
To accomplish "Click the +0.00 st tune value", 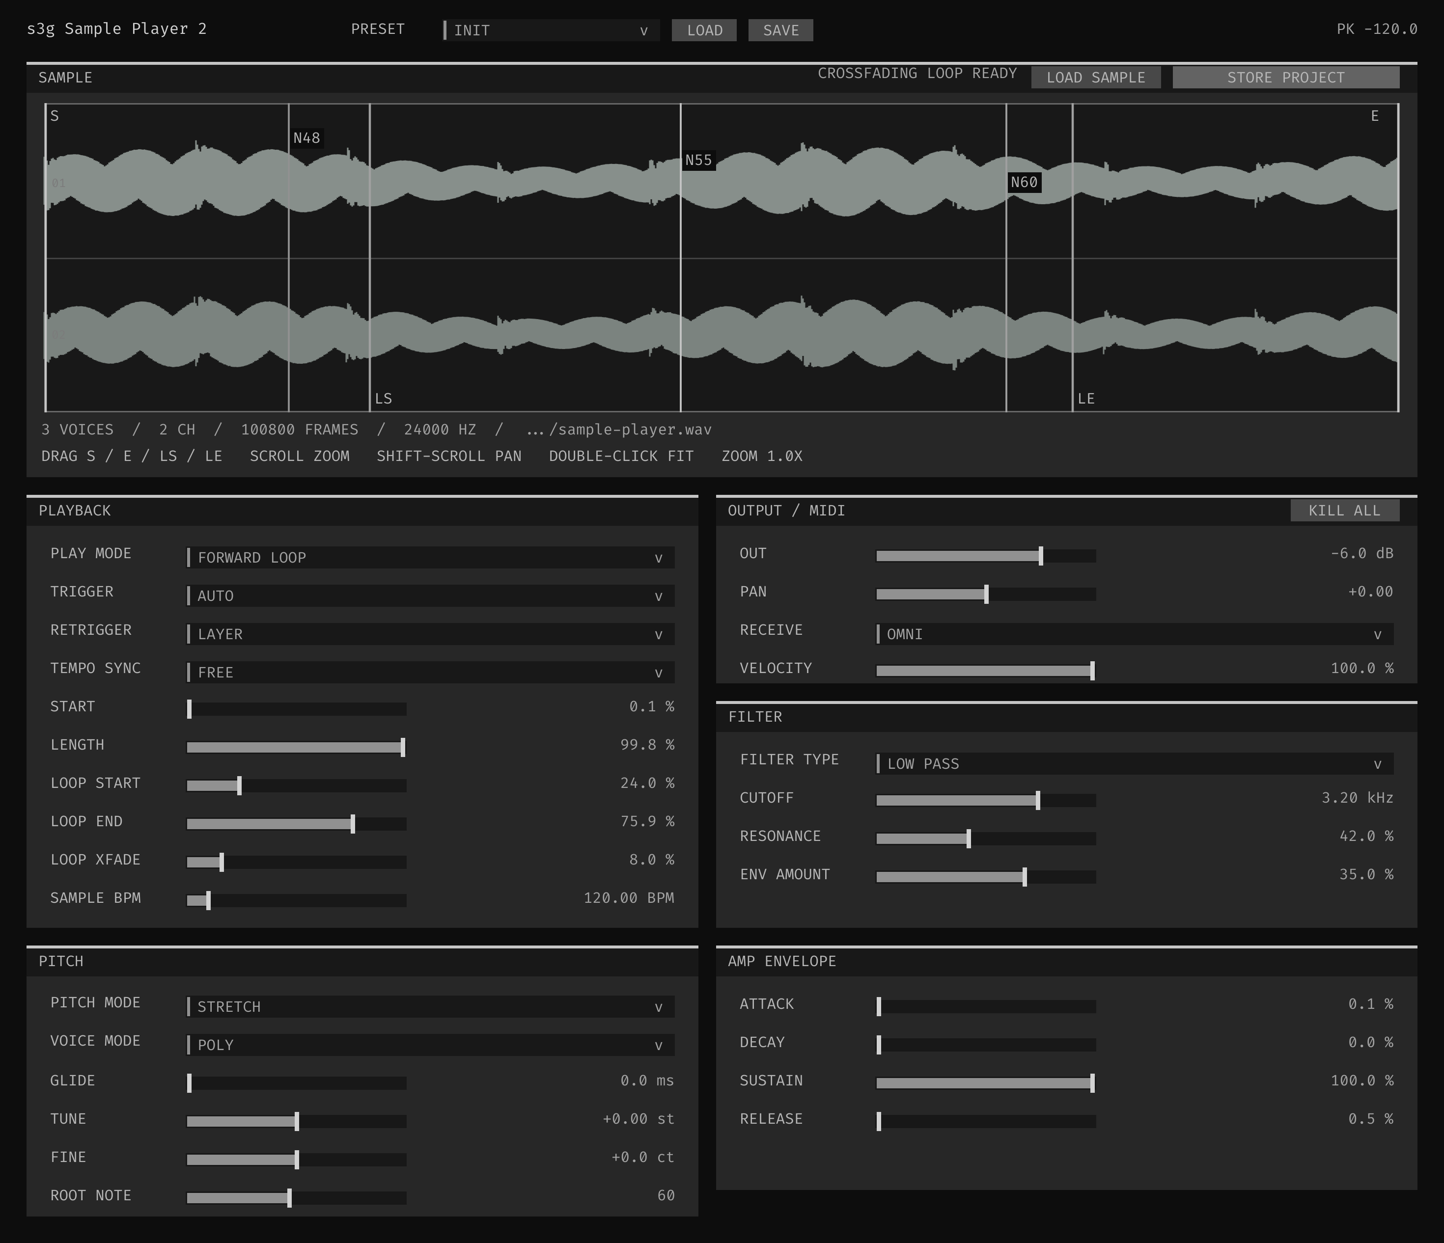I will (x=639, y=1119).
